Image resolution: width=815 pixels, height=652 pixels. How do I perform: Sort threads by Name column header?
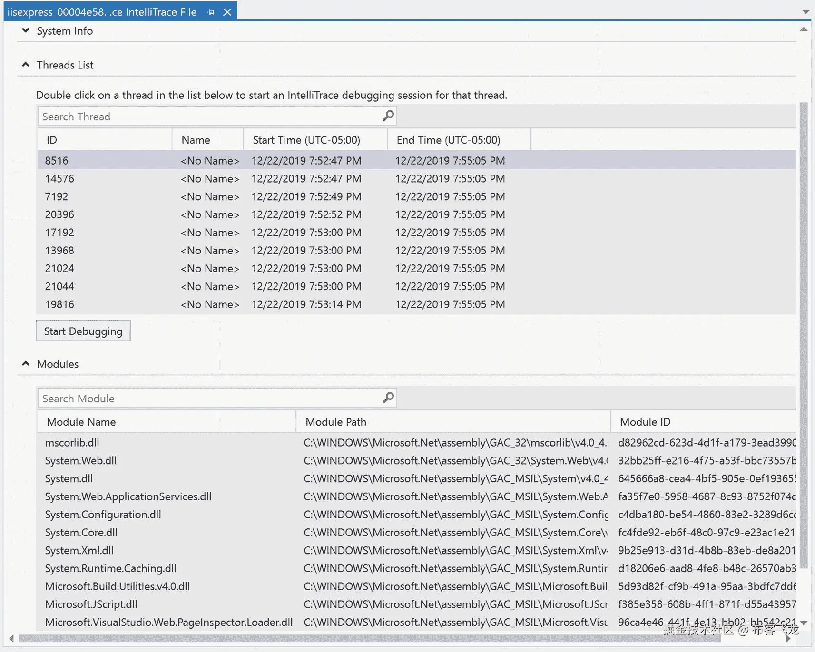[208, 140]
